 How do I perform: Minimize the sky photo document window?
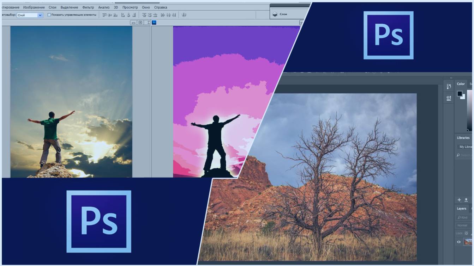coord(133,23)
